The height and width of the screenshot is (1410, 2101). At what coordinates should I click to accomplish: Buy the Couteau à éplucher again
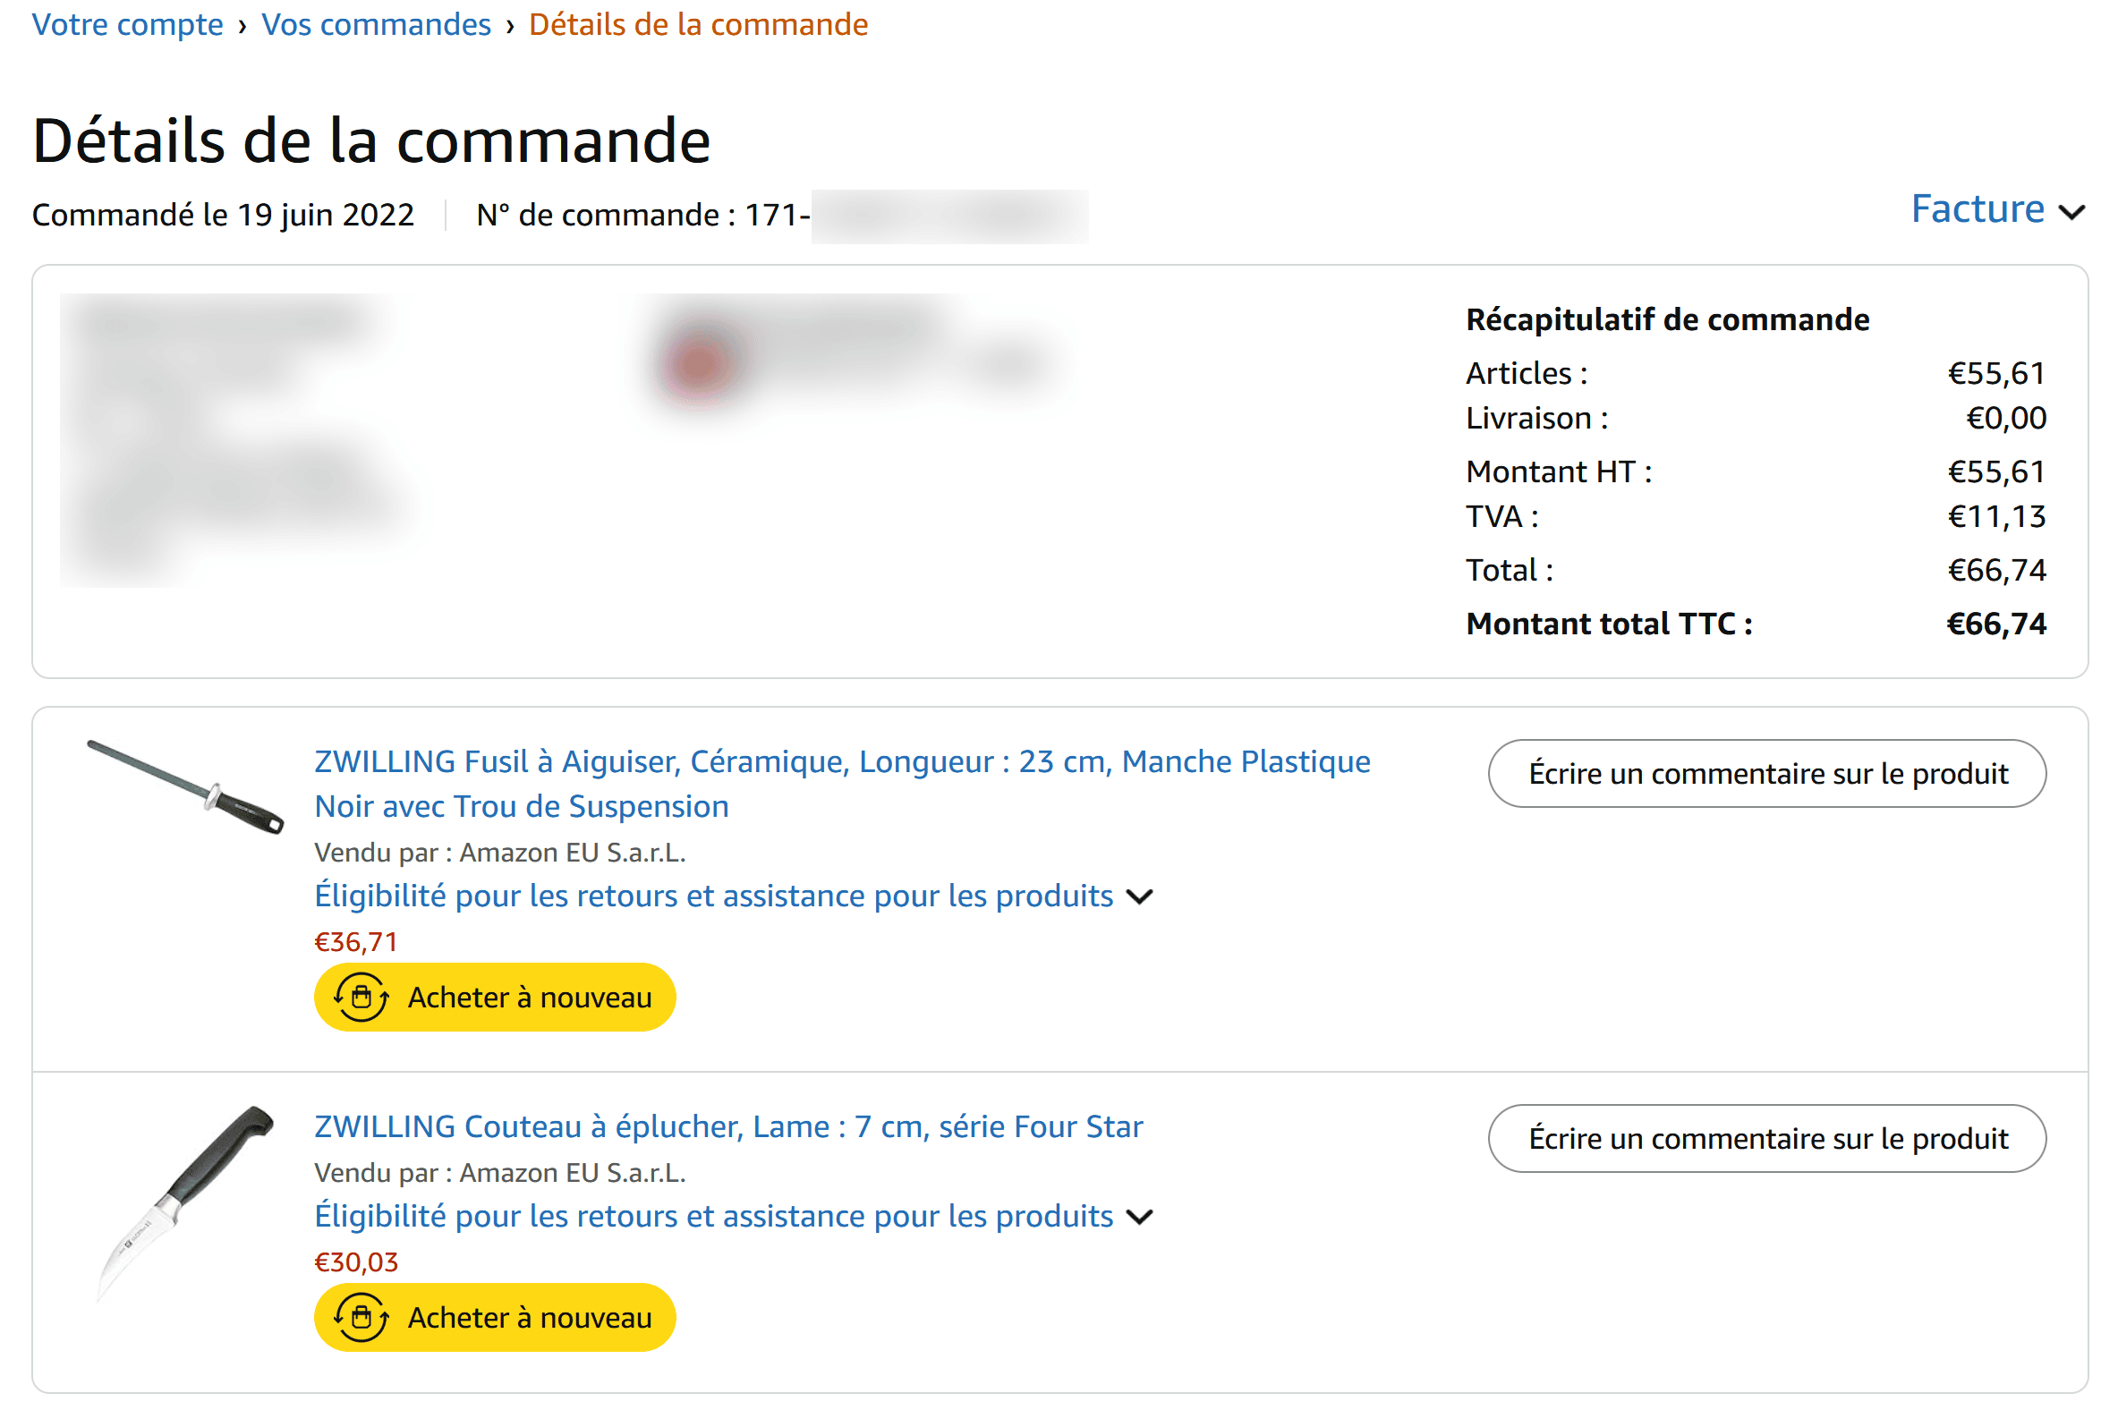(495, 1317)
